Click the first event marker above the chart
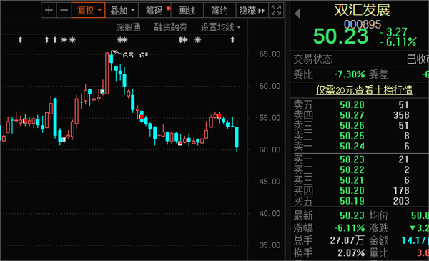Viewport: 429px width, 261px height. pos(20,40)
